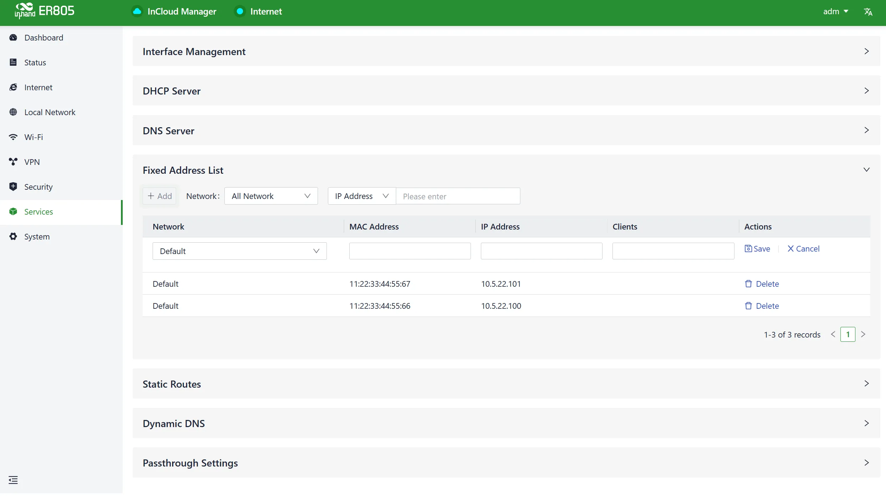Click the System gear icon
Viewport: 886px width, 496px height.
click(x=13, y=237)
